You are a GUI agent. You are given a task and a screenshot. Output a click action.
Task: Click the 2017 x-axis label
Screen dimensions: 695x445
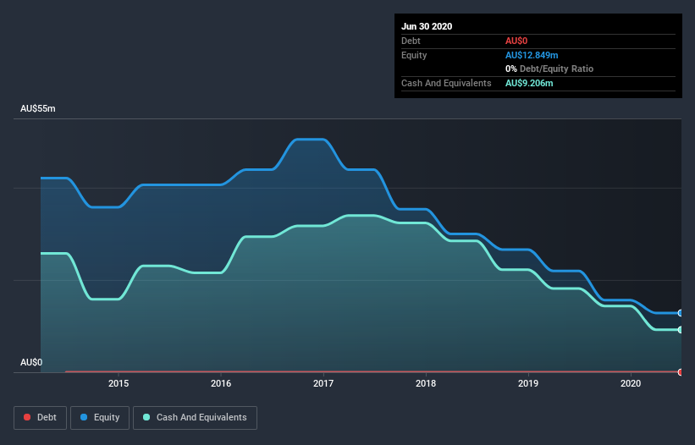(x=323, y=383)
